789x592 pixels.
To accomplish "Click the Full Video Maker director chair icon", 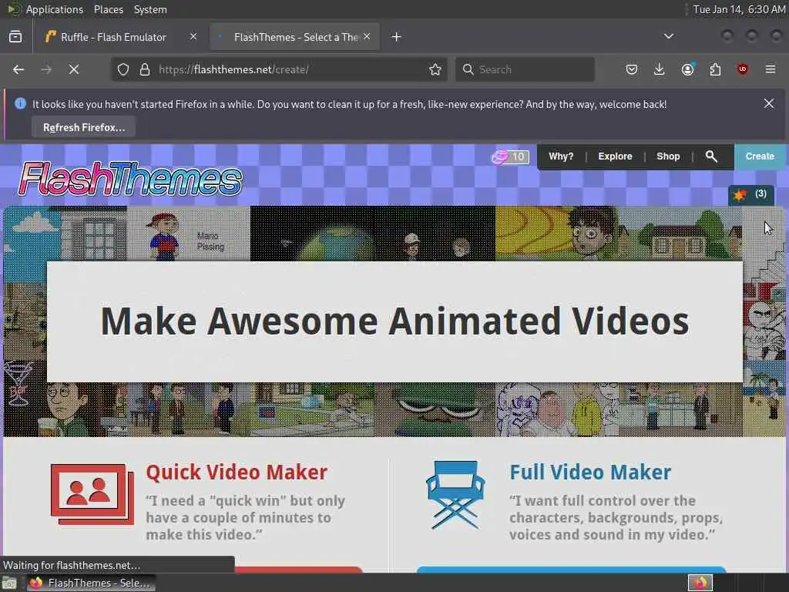I will [455, 494].
